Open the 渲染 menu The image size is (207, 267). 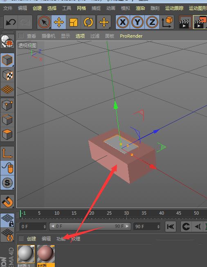click(x=140, y=8)
